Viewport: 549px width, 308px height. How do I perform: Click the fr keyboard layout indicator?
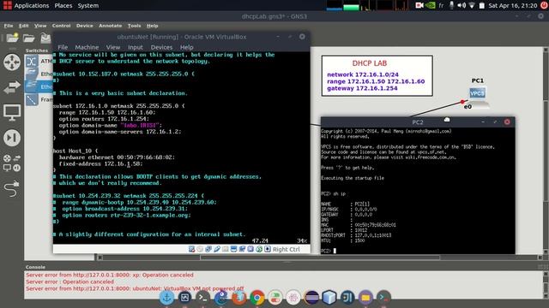pos(441,5)
